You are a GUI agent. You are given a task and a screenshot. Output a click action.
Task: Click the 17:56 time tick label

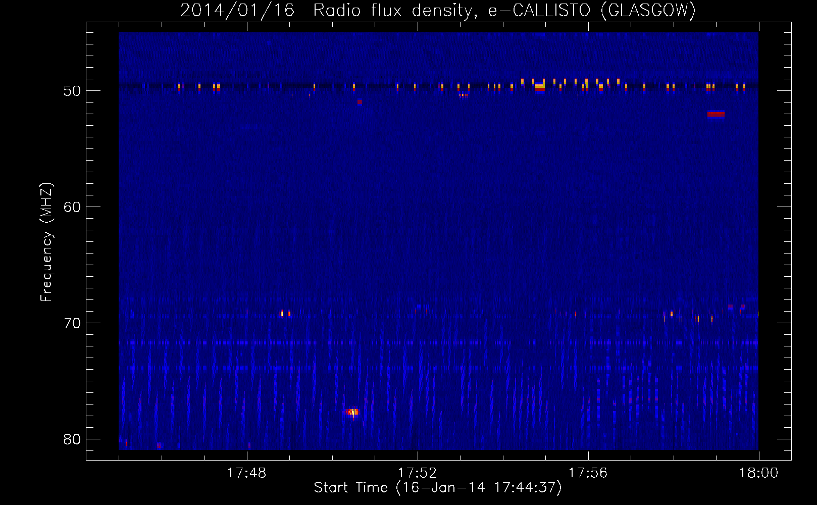pos(588,473)
